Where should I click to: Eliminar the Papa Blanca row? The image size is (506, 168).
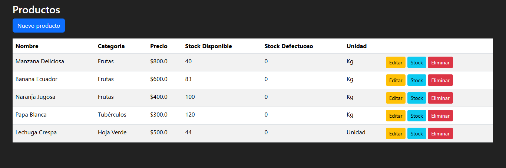pyautogui.click(x=440, y=116)
